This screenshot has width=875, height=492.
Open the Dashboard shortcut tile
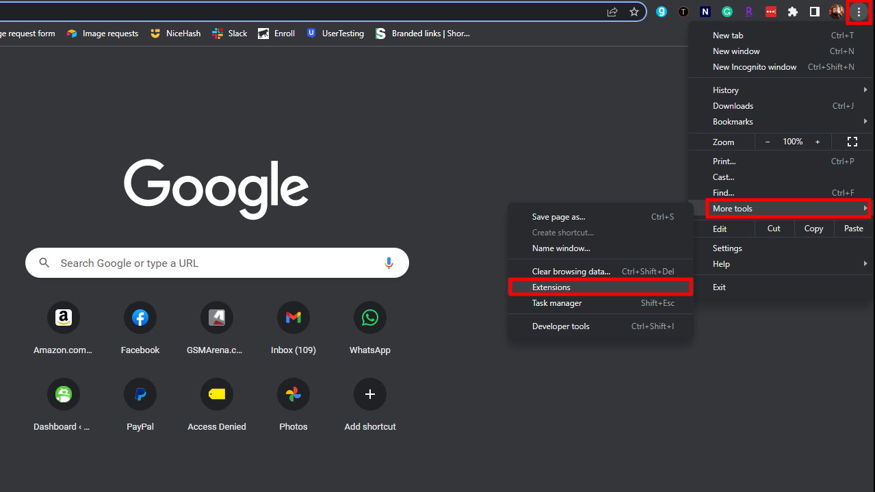(64, 405)
